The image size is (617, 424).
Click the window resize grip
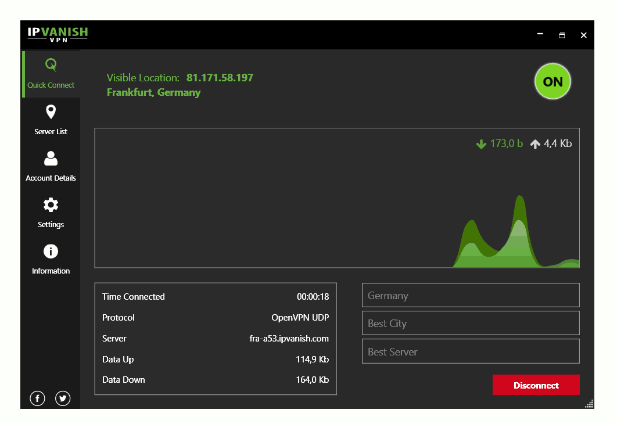(x=589, y=404)
